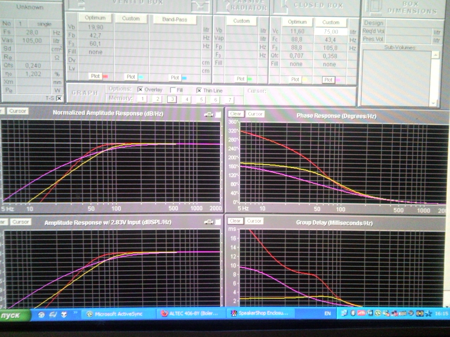
Task: Select the Band-Pass tab in Vented Box
Action: (175, 20)
